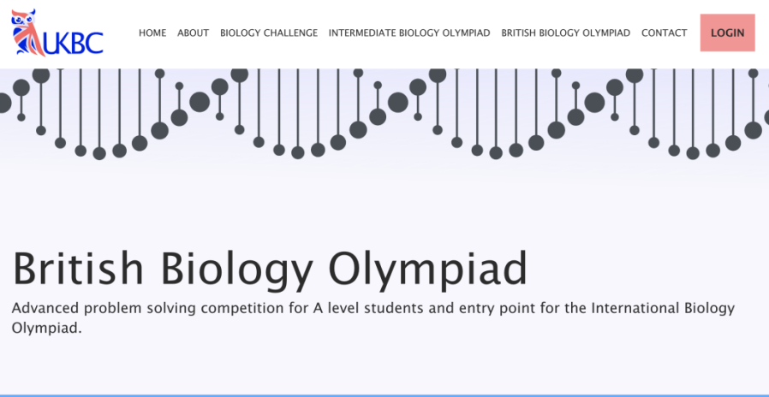Click Olympiad. on the description's second line

46,328
